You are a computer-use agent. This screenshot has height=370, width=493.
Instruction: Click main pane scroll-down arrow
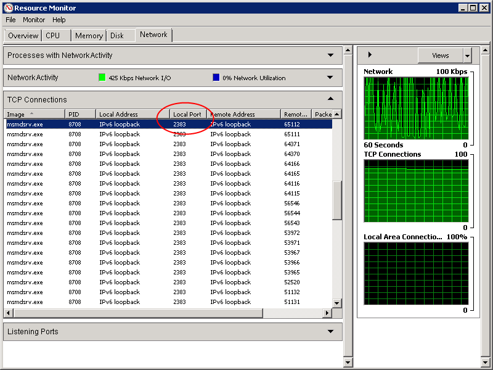pyautogui.click(x=348, y=362)
